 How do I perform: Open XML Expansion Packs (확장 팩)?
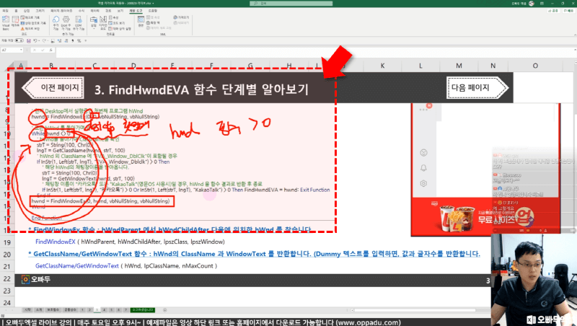[154, 23]
